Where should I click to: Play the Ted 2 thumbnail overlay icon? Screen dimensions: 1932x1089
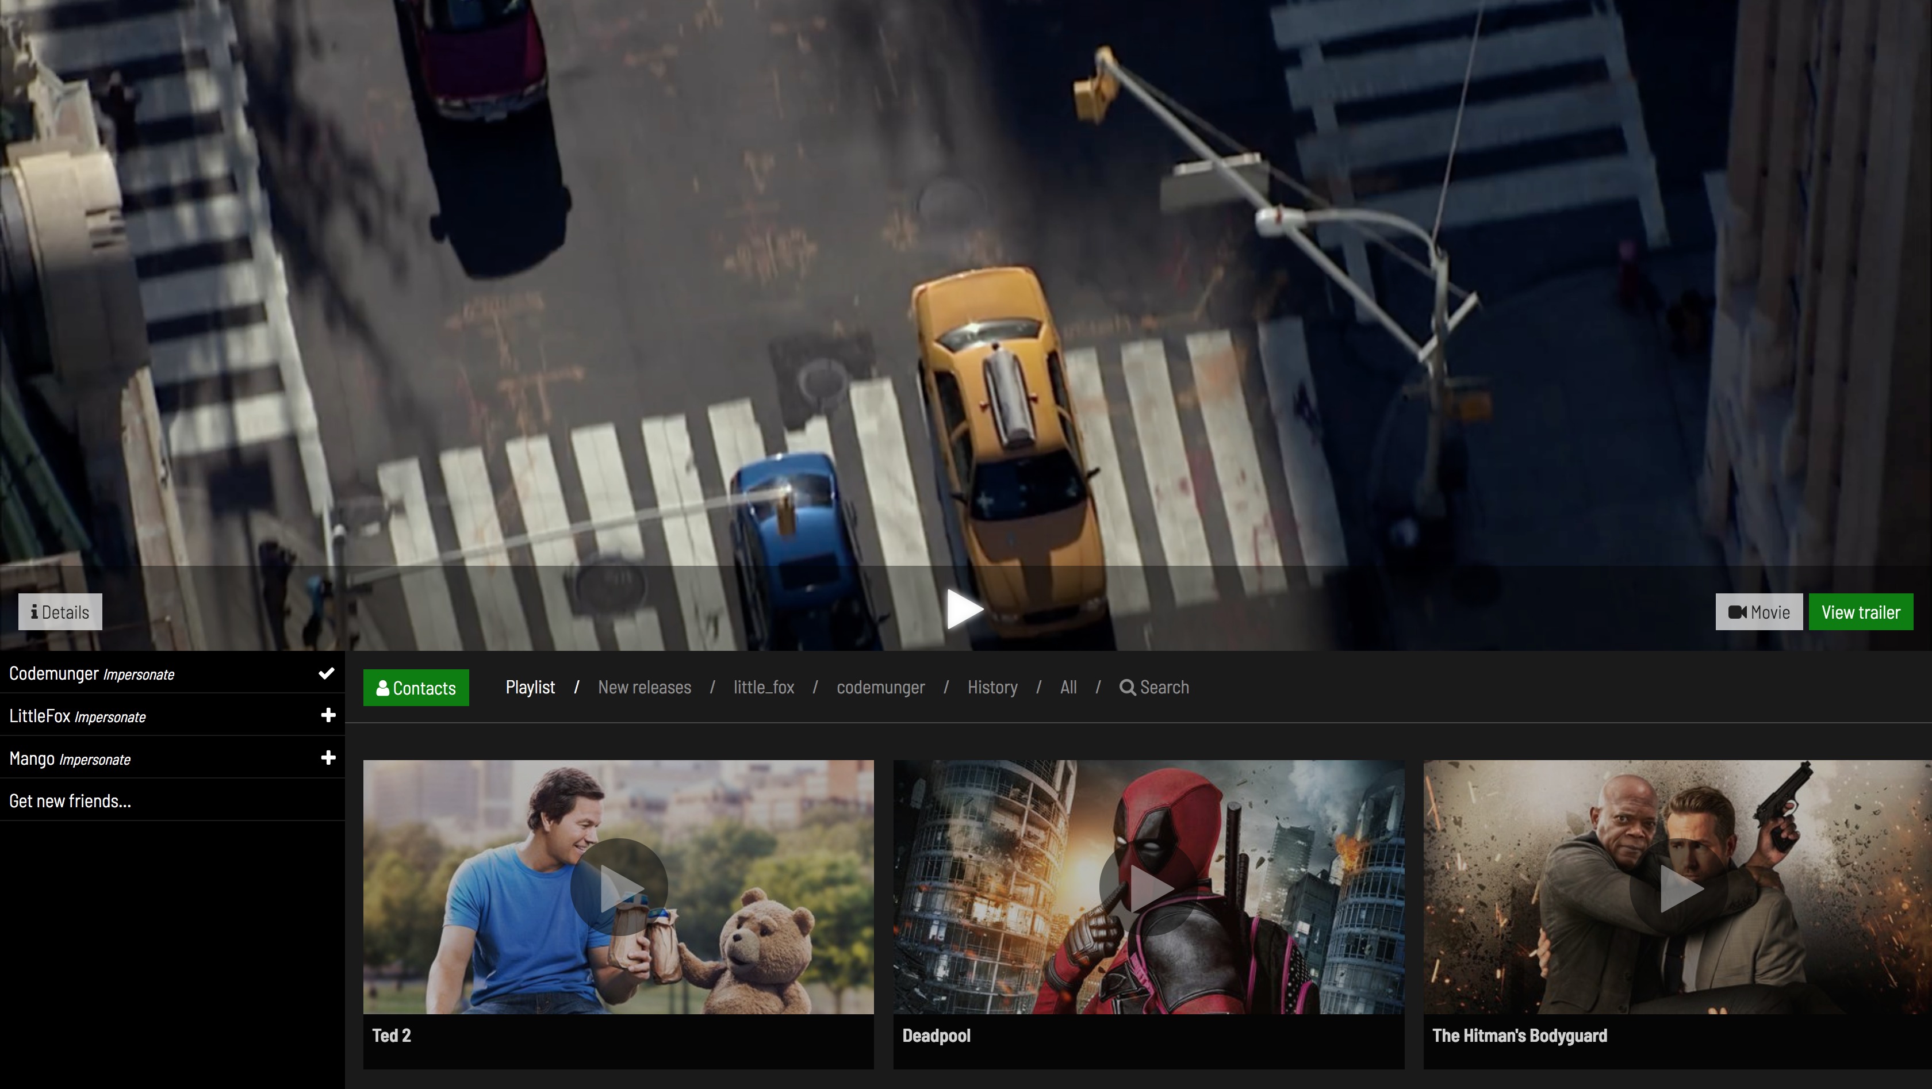click(619, 888)
